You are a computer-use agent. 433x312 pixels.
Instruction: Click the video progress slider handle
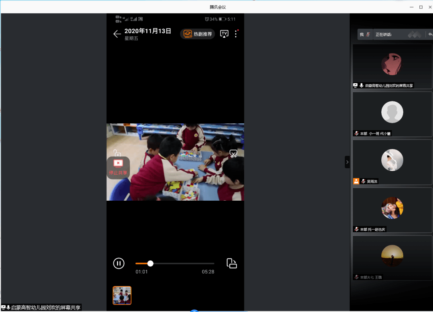(x=150, y=263)
